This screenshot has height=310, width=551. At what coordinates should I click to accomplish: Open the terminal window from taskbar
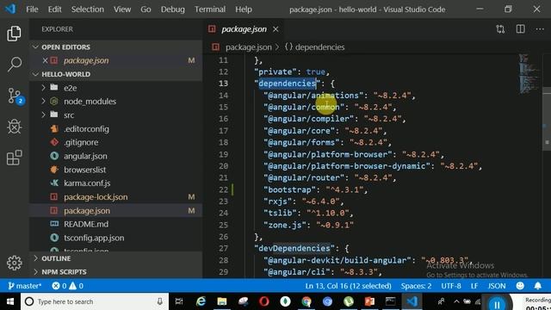click(x=390, y=301)
